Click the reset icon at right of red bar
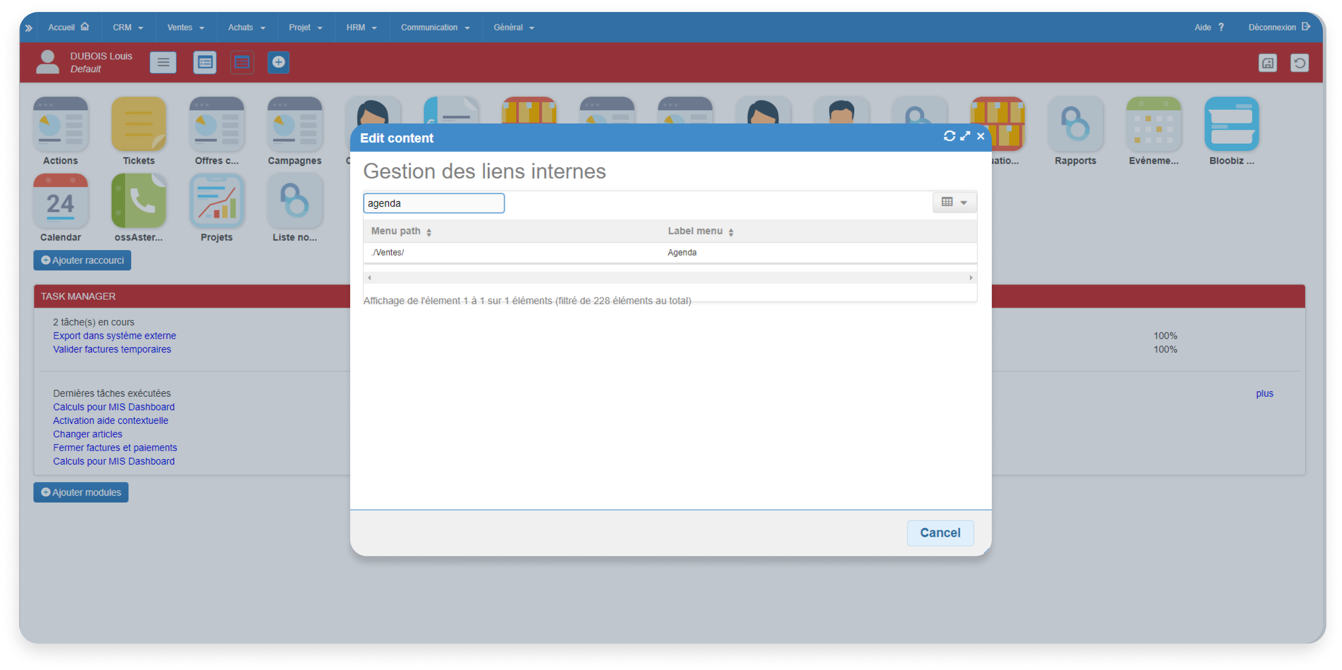This screenshot has height=670, width=1342. [x=1299, y=64]
